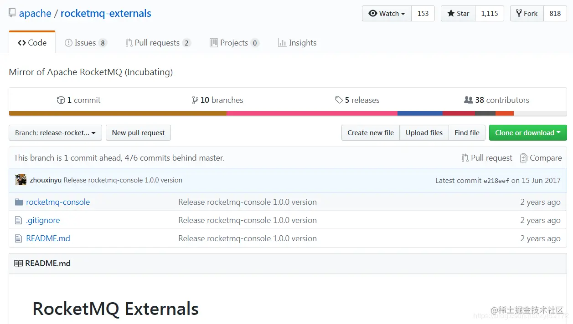This screenshot has height=324, width=573.
Task: Click the README.md file icon in list
Action: [18, 238]
